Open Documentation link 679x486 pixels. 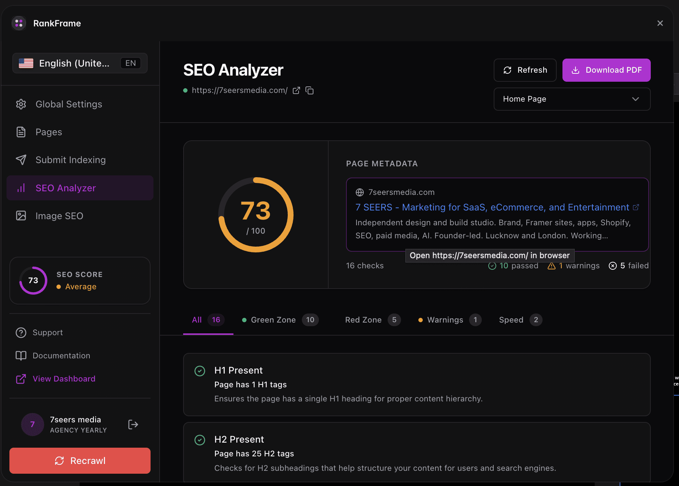tap(61, 356)
